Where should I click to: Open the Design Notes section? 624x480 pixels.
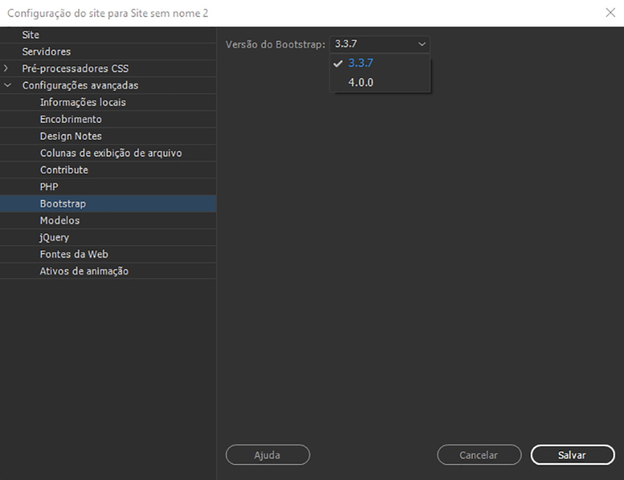(x=72, y=136)
